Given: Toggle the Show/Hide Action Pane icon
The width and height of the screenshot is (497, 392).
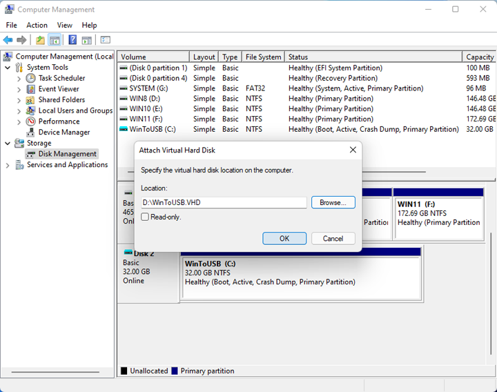Looking at the screenshot, I should coord(86,40).
